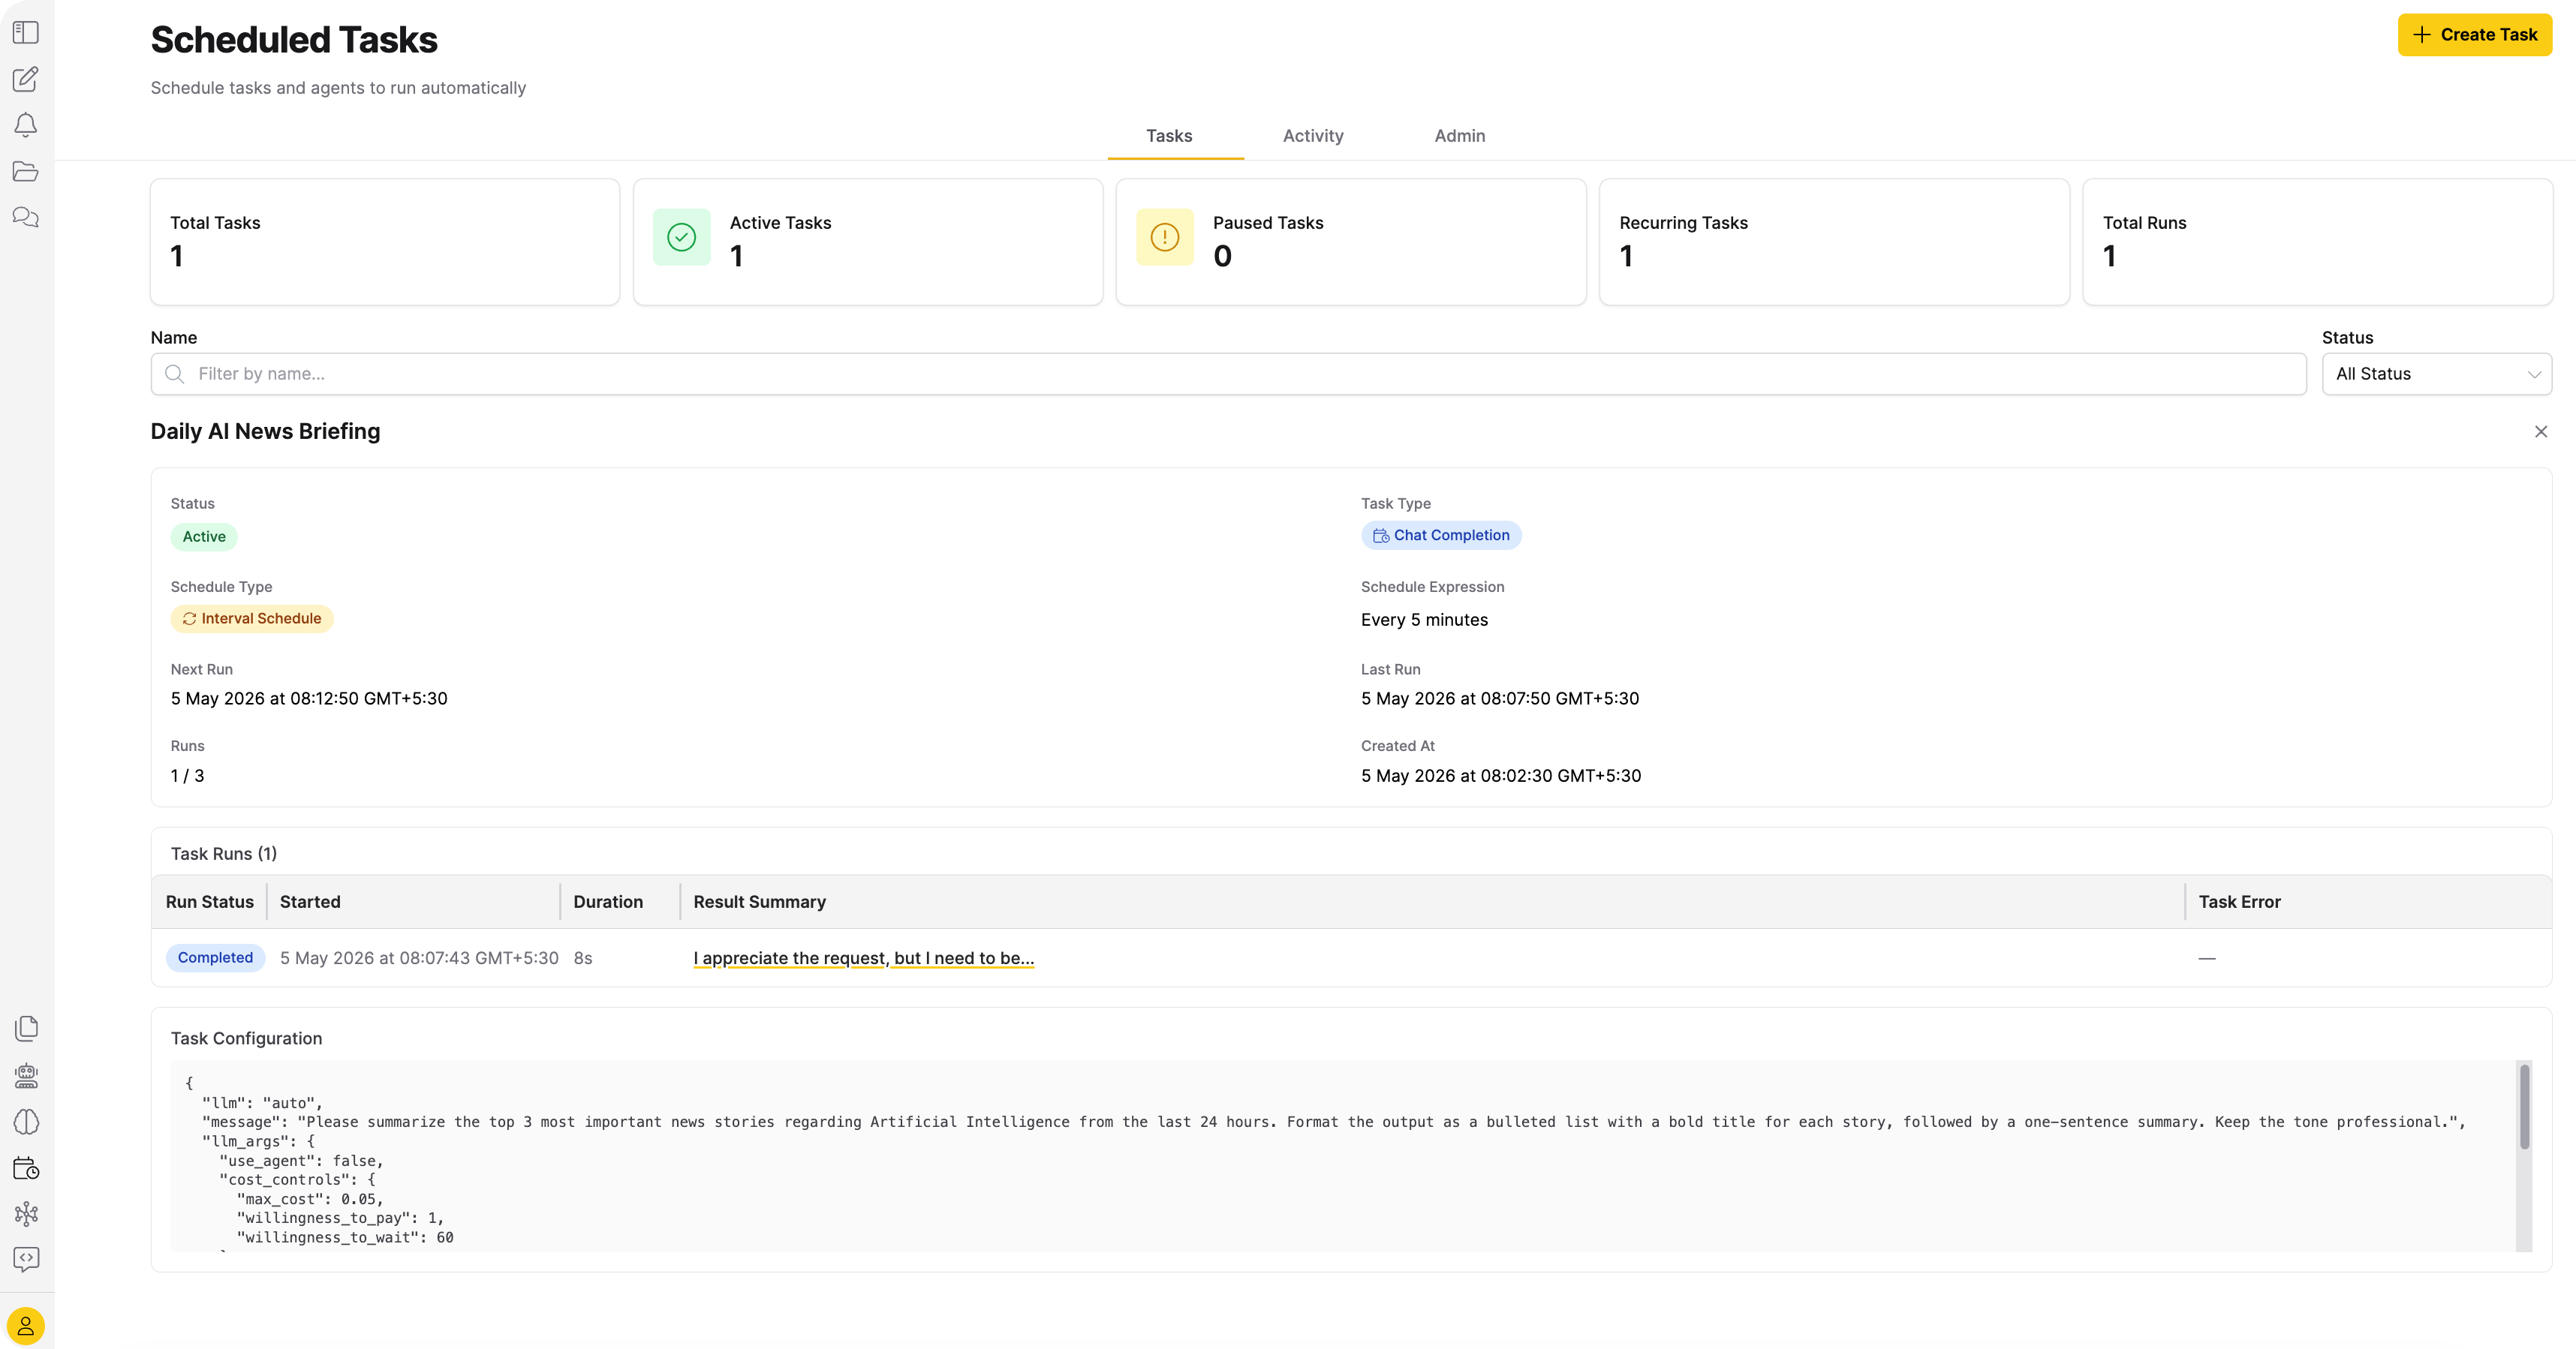Click the 'Task Configuration' section title
This screenshot has width=2576, height=1349.
point(246,1038)
